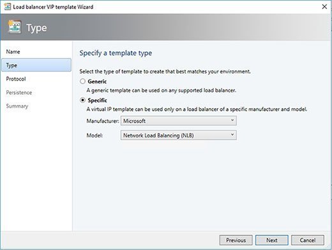Click the 'A virtual IP template' description text
This screenshot has height=250, width=332.
click(197, 109)
